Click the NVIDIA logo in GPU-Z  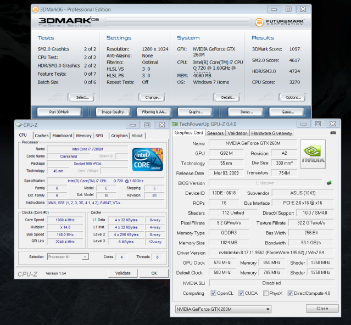(313, 154)
